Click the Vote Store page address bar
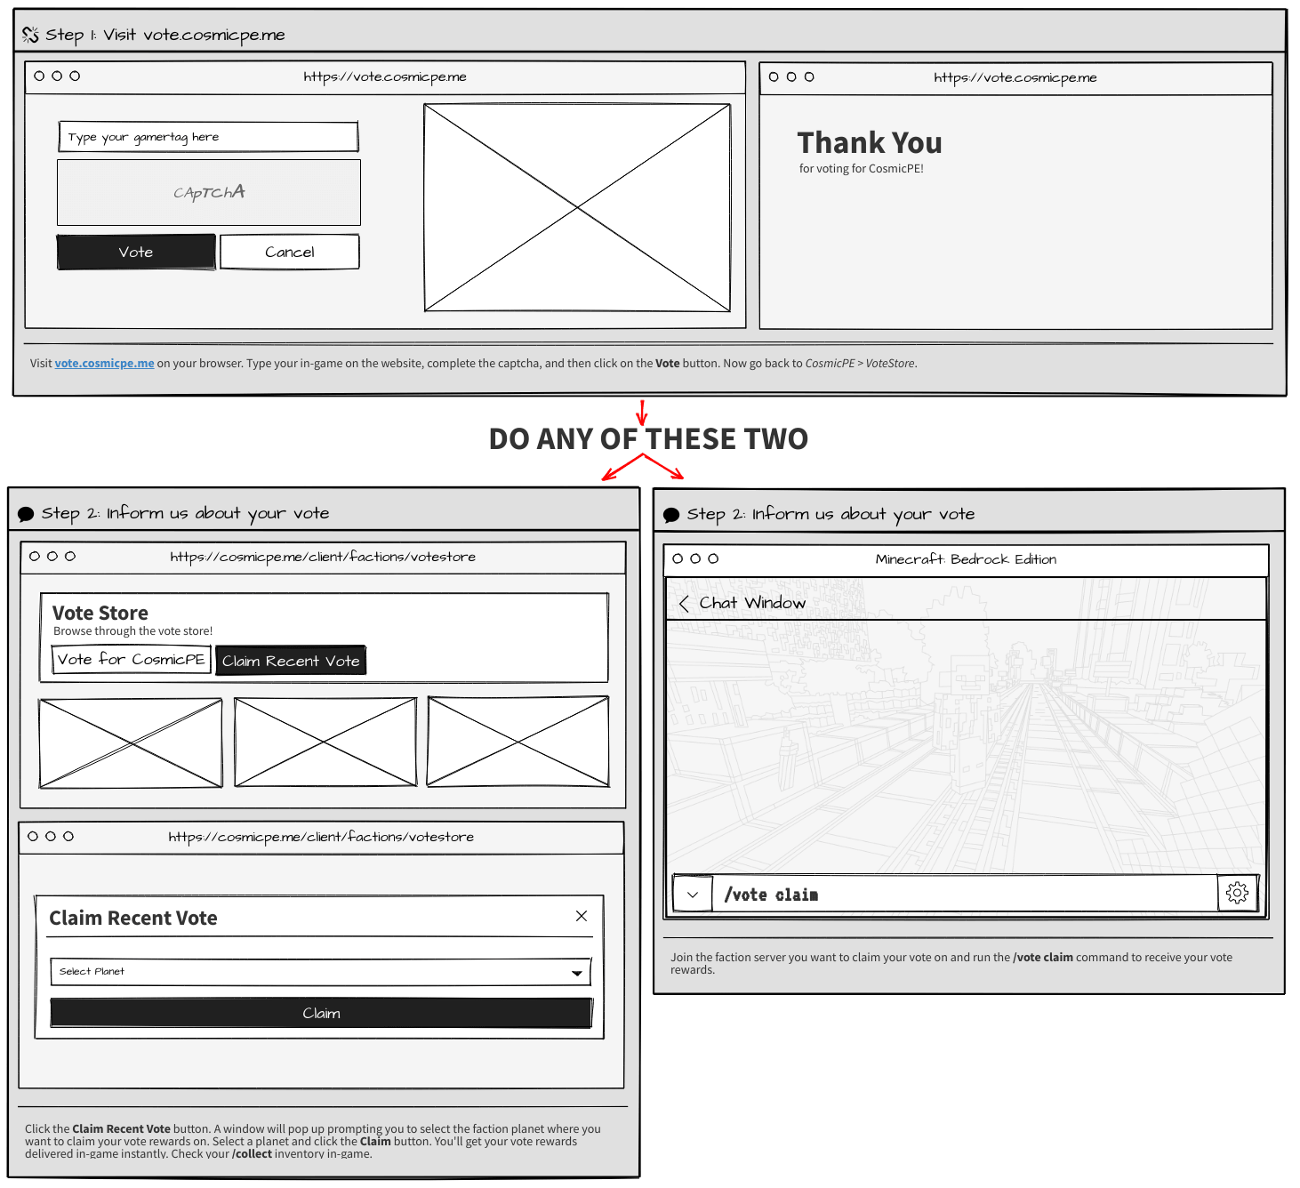Viewport: 1300px width, 1188px height. (323, 557)
